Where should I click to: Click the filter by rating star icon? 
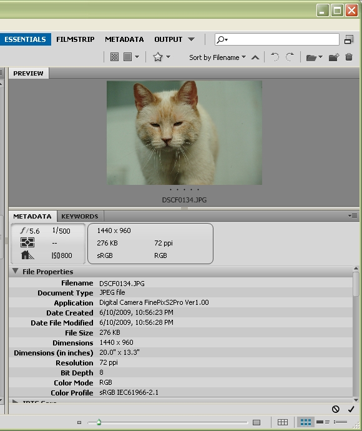pos(158,57)
